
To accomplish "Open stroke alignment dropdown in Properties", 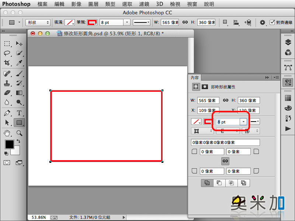I will 202,131.
